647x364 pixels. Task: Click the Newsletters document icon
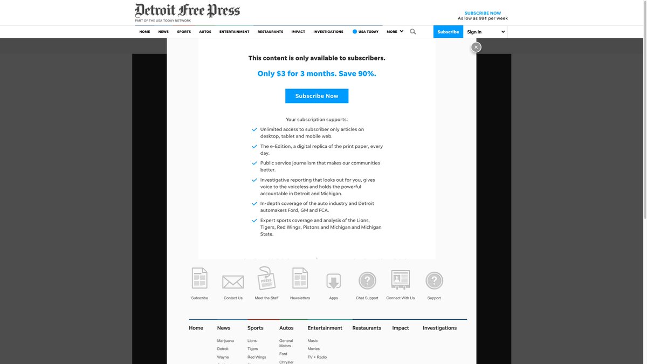pyautogui.click(x=300, y=278)
